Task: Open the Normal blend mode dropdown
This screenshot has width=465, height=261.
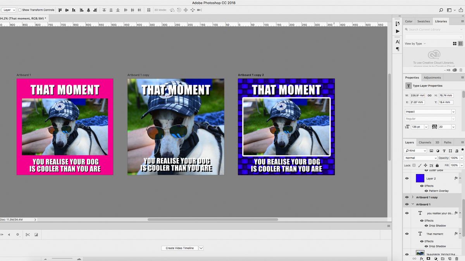Action: coord(420,158)
